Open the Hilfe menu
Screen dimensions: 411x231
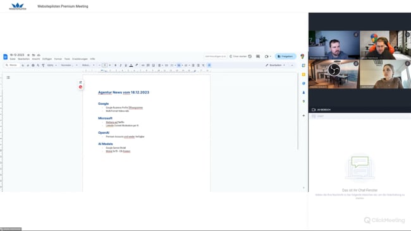[92, 59]
